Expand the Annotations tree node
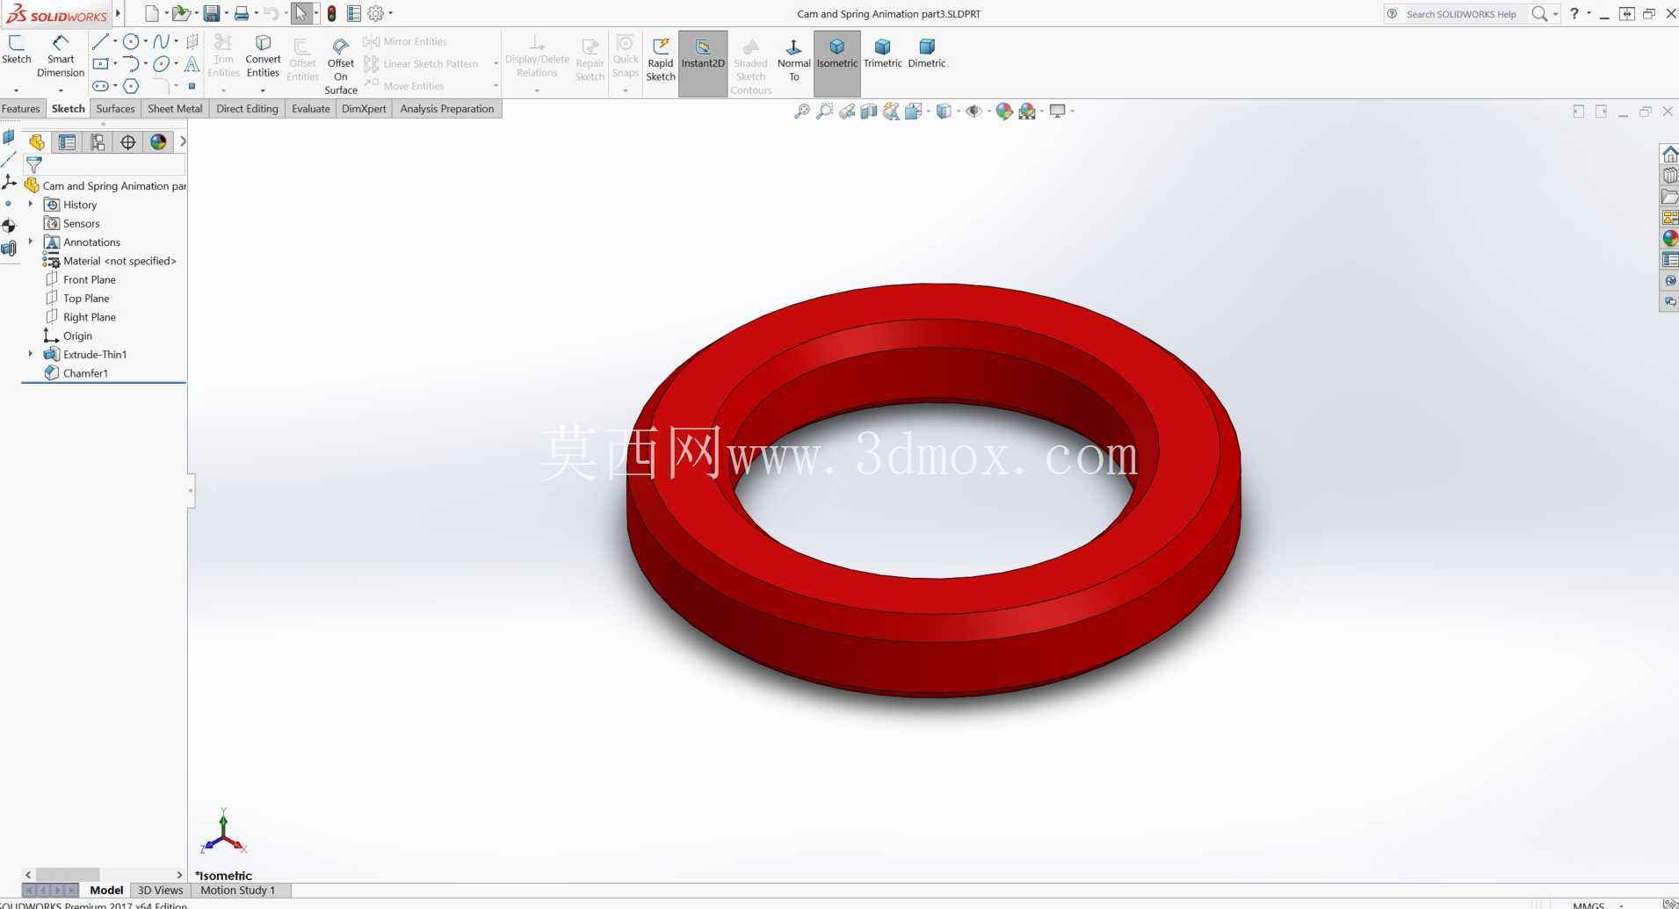Screen dimensions: 1679x909 (31, 242)
